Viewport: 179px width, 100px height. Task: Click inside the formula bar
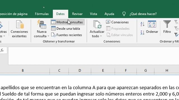(93, 56)
